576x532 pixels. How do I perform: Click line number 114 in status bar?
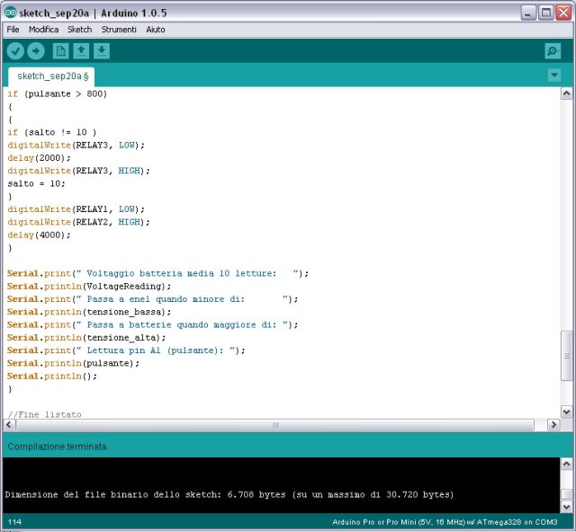point(14,522)
